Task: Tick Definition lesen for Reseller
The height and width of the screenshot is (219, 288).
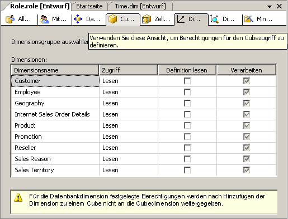Action: 187,148
